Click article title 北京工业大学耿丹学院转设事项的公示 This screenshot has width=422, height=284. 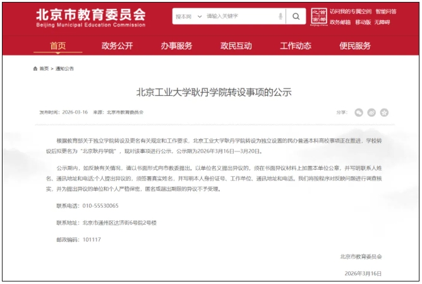tap(214, 92)
